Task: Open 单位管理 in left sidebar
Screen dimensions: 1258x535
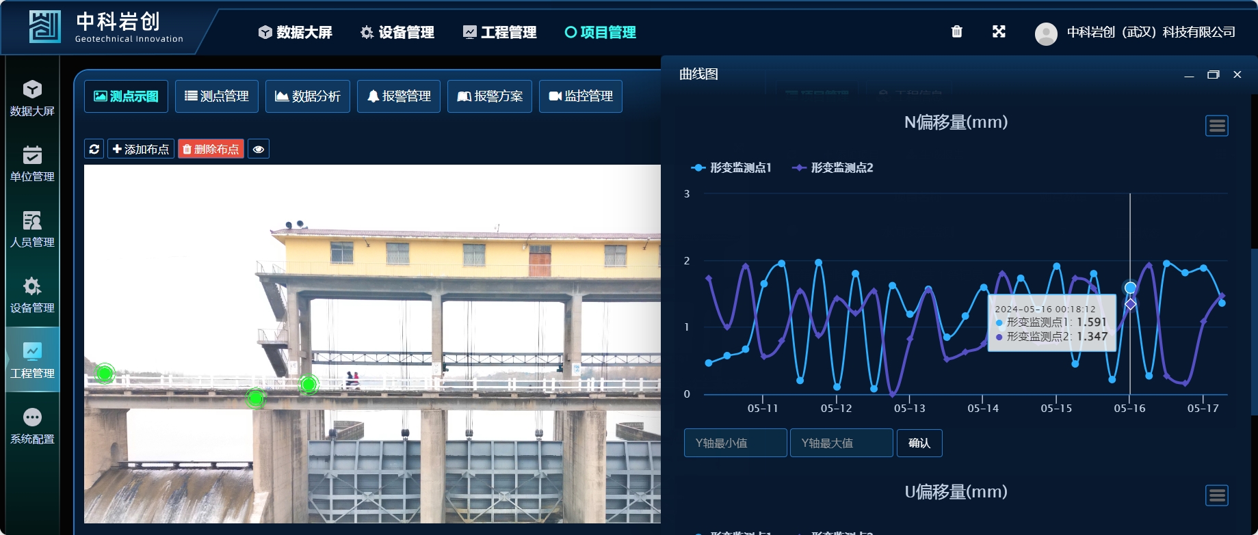Action: tap(32, 165)
